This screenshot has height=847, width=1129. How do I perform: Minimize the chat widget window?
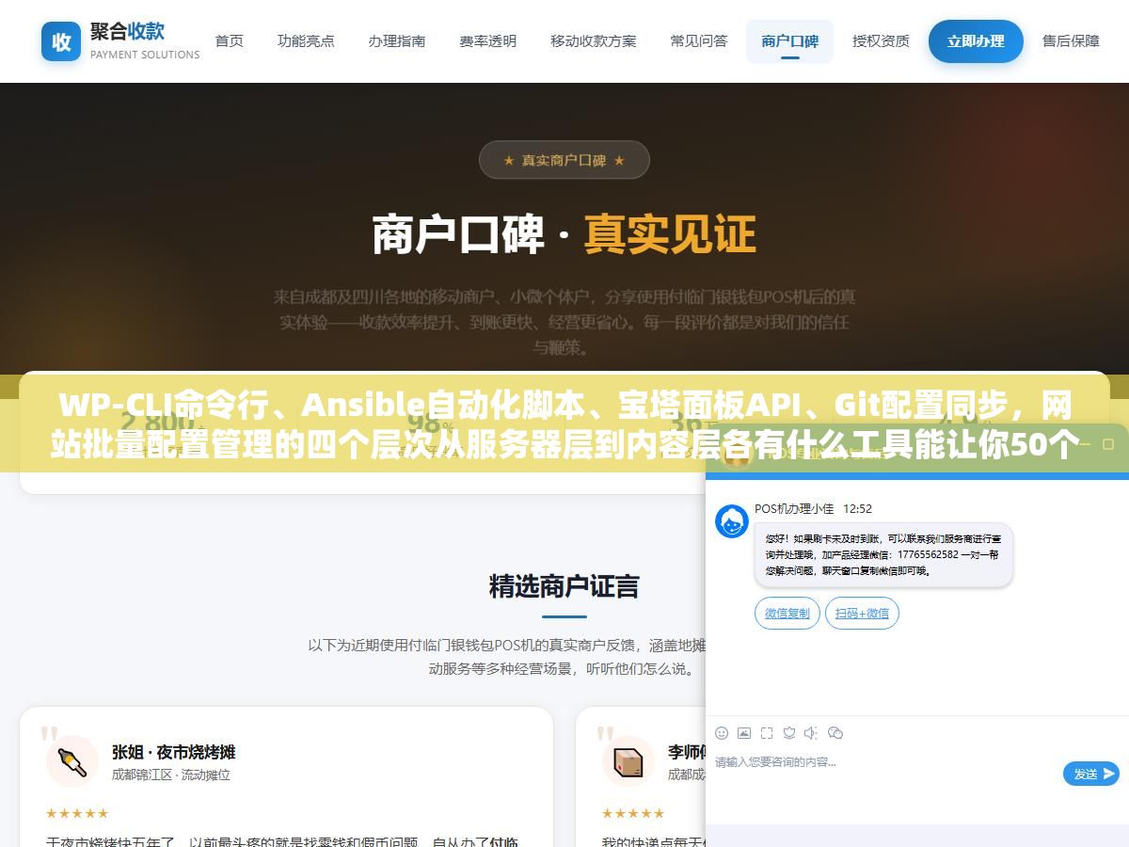click(x=1084, y=443)
